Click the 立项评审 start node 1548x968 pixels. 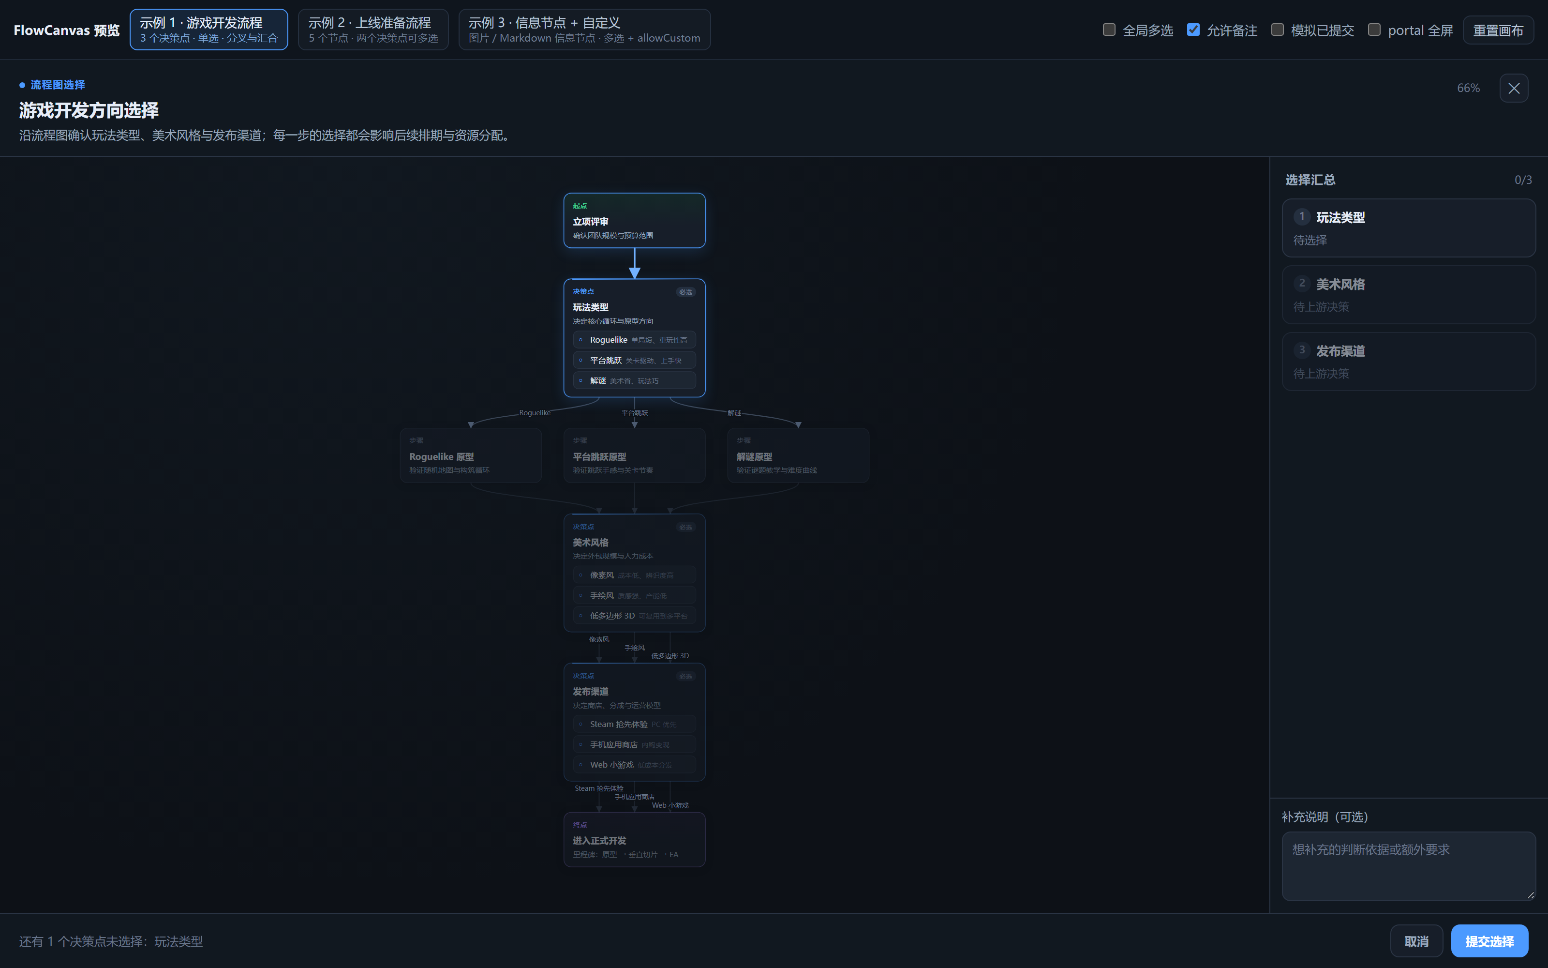click(634, 220)
